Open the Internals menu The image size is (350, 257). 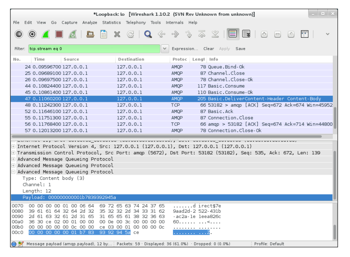(x=175, y=23)
